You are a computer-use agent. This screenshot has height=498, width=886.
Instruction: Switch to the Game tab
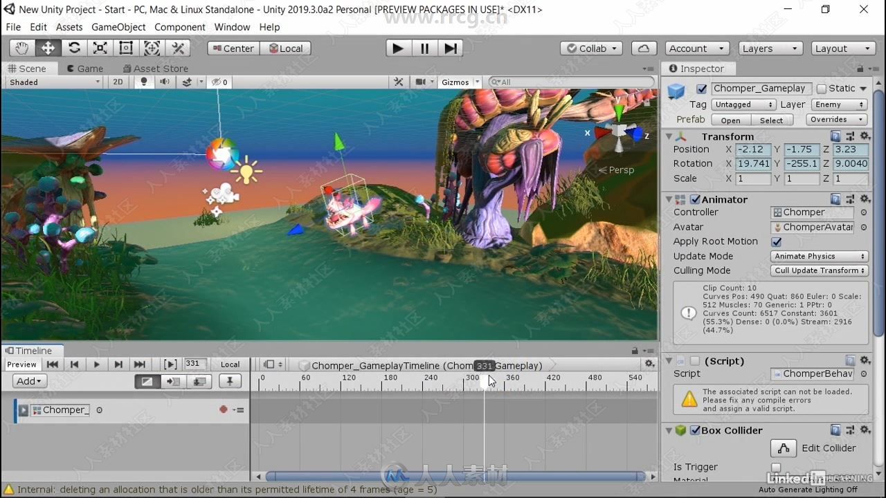tap(85, 68)
